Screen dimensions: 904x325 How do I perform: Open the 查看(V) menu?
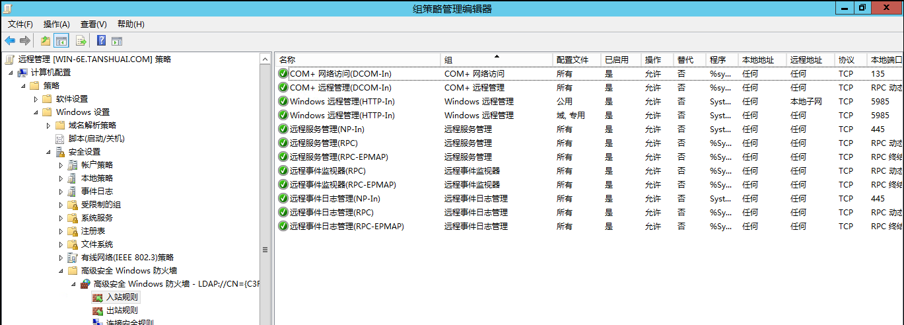(x=94, y=24)
